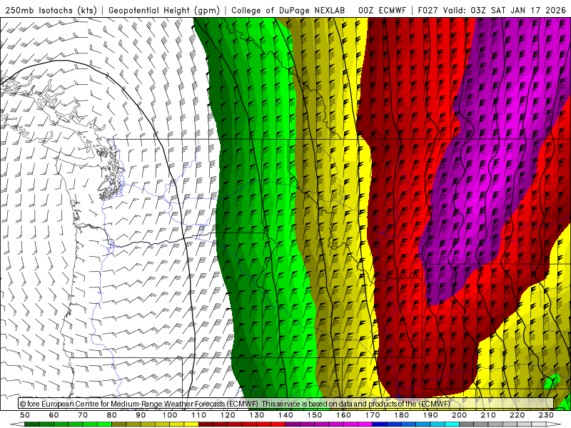Click the 50 label on the colorbar
The height and width of the screenshot is (428, 571).
pyautogui.click(x=25, y=415)
